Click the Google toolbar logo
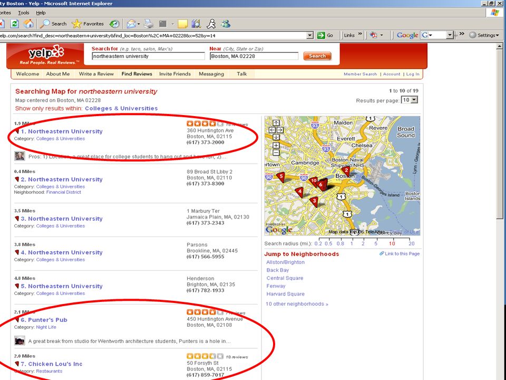This screenshot has width=506, height=380. pos(407,35)
